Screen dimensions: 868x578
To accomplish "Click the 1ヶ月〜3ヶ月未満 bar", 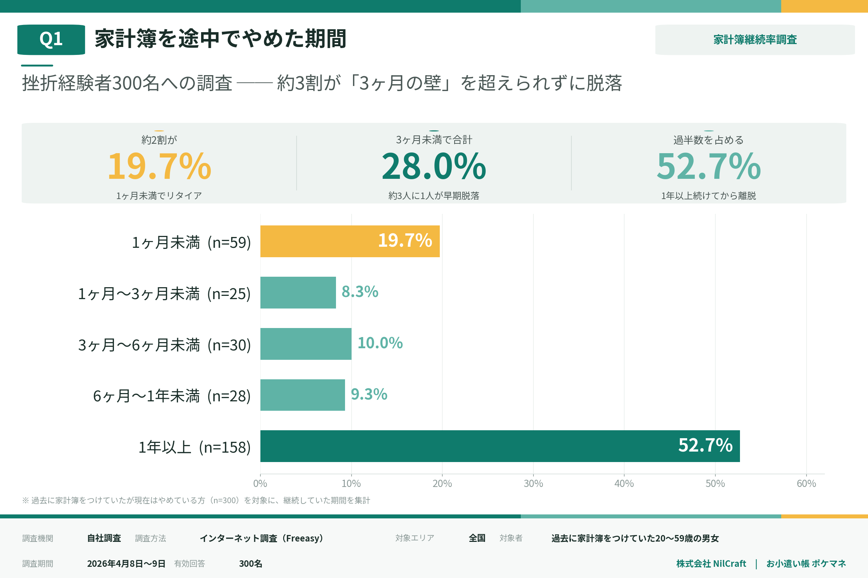I will (x=298, y=292).
